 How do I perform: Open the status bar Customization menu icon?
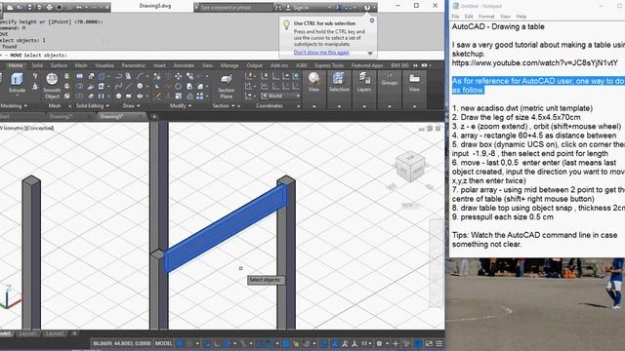[x=438, y=343]
